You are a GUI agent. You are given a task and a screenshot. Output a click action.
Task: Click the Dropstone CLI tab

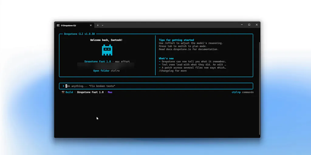[74, 25]
